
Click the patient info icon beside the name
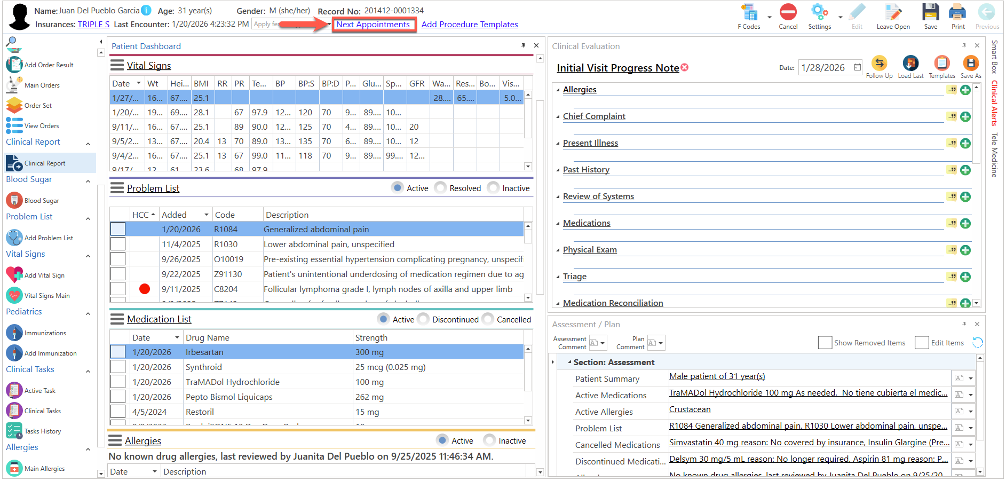[146, 10]
